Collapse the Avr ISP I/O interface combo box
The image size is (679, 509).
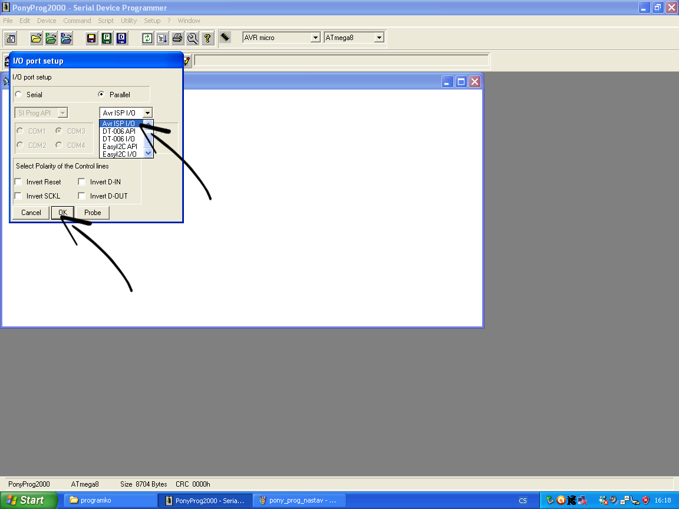pos(147,113)
